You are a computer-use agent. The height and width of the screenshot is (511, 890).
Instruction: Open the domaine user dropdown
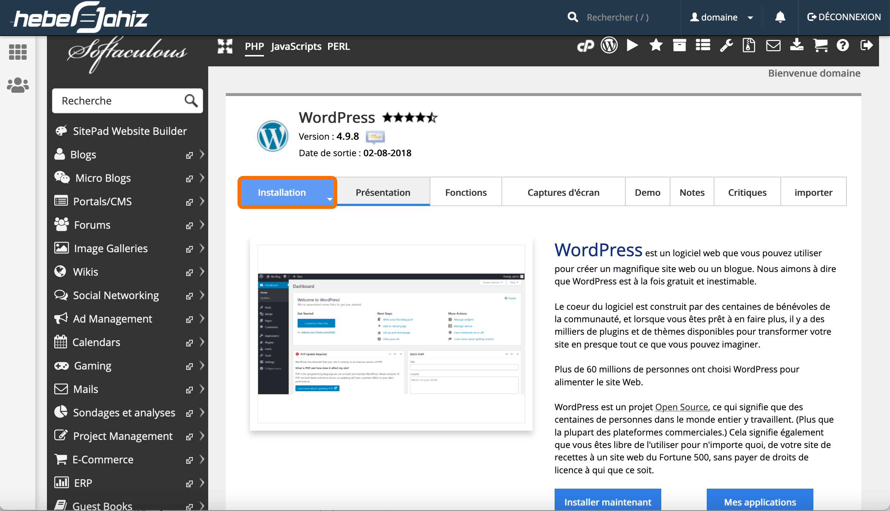point(721,17)
